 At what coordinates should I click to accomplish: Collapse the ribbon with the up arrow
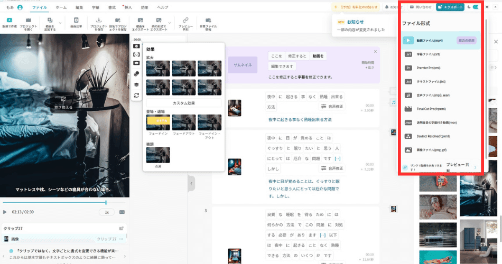(495, 7)
